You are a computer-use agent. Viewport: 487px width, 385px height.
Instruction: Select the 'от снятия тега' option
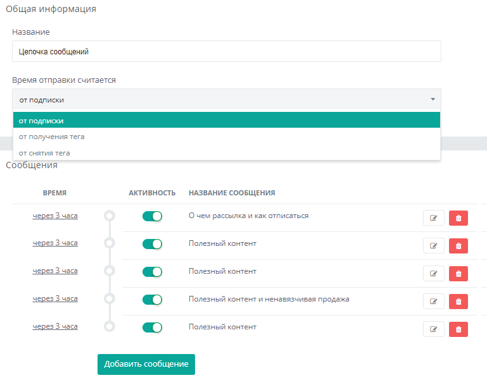pos(227,153)
